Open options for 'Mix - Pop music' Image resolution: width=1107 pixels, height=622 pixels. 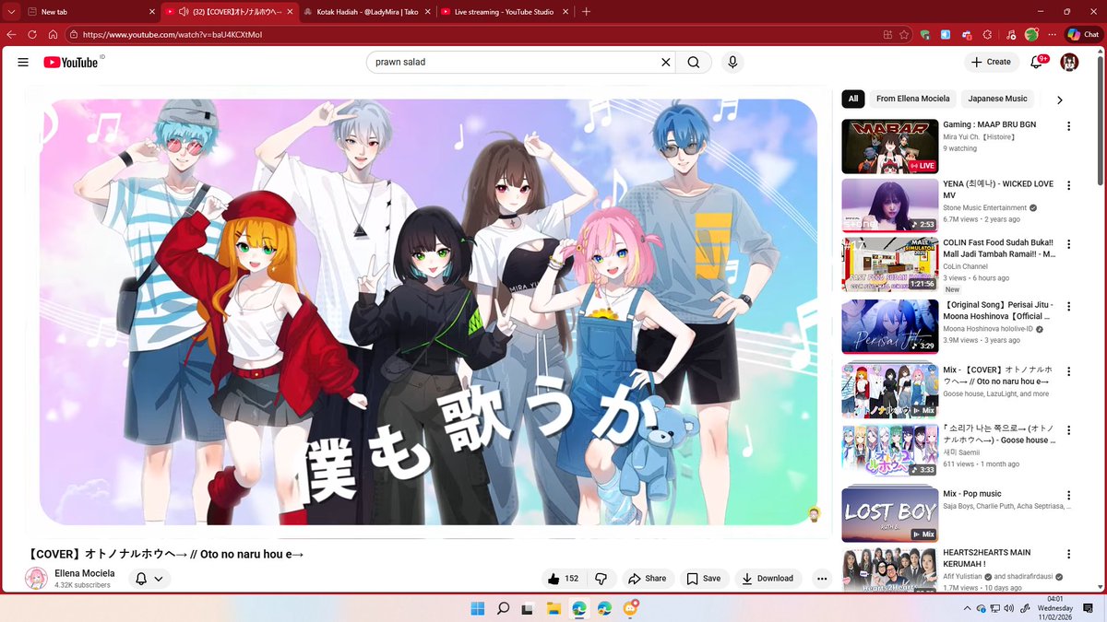tap(1069, 494)
